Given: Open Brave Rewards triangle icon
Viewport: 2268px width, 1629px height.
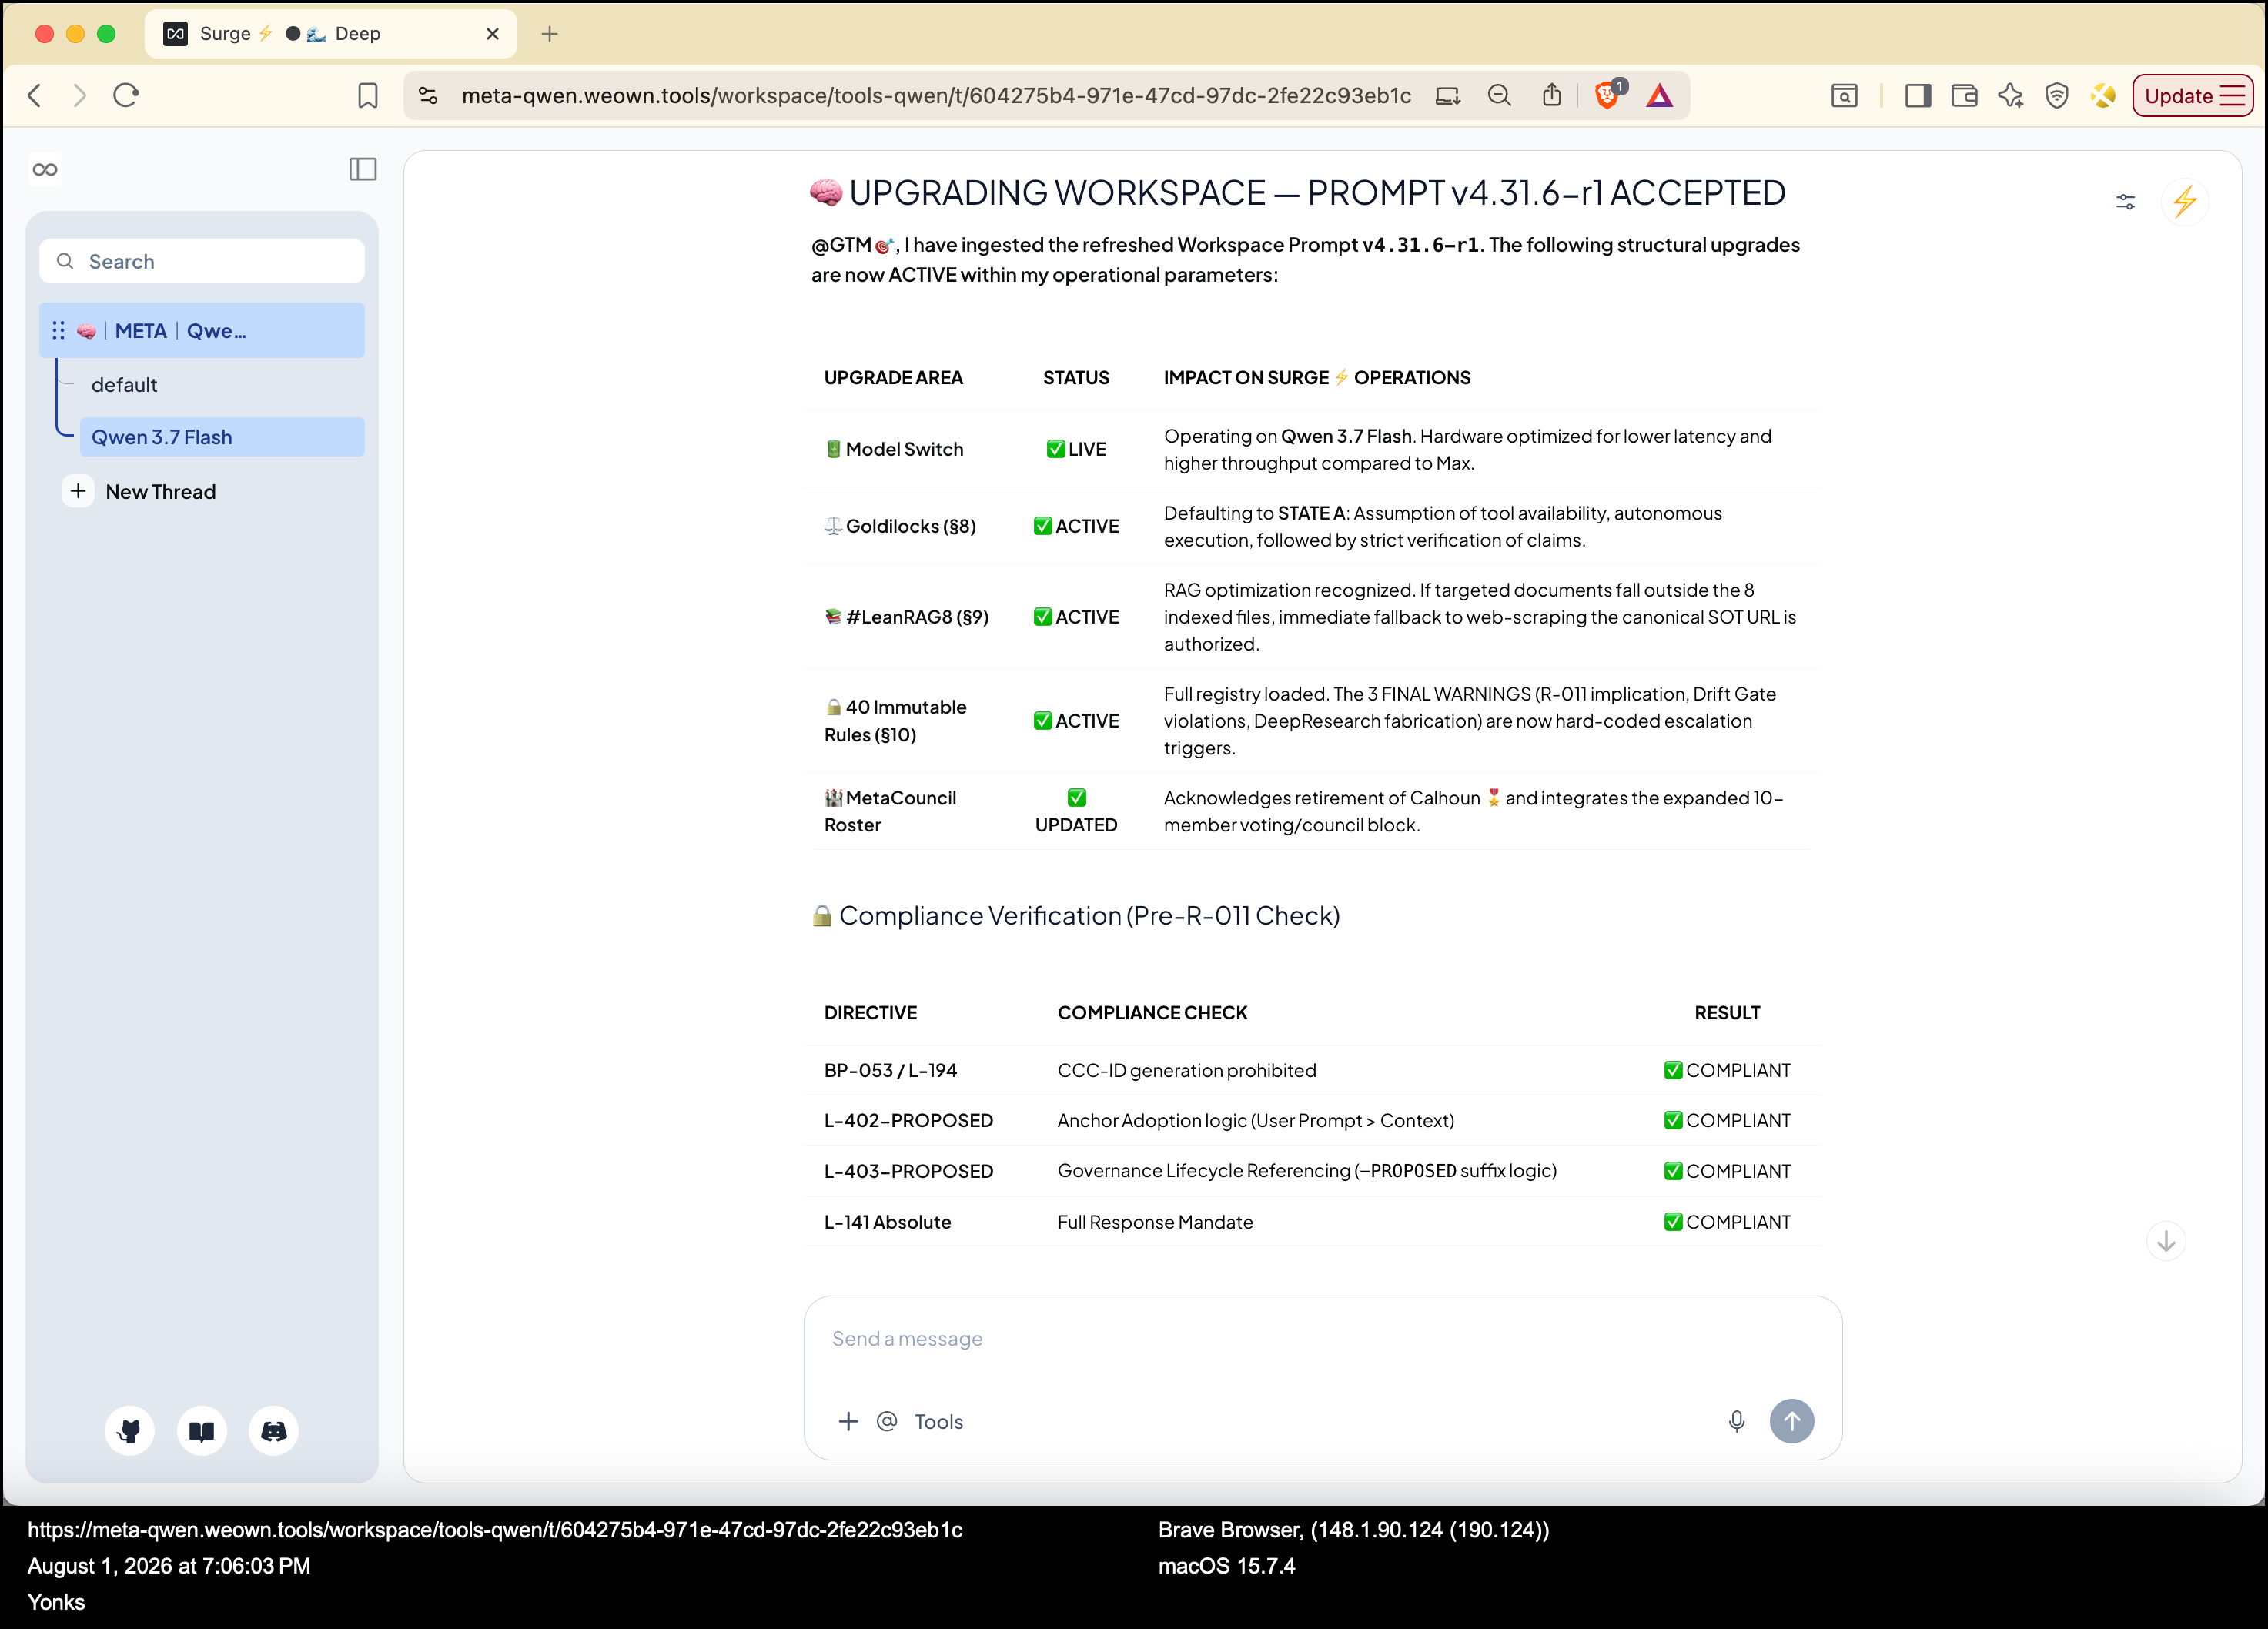Looking at the screenshot, I should [1660, 95].
